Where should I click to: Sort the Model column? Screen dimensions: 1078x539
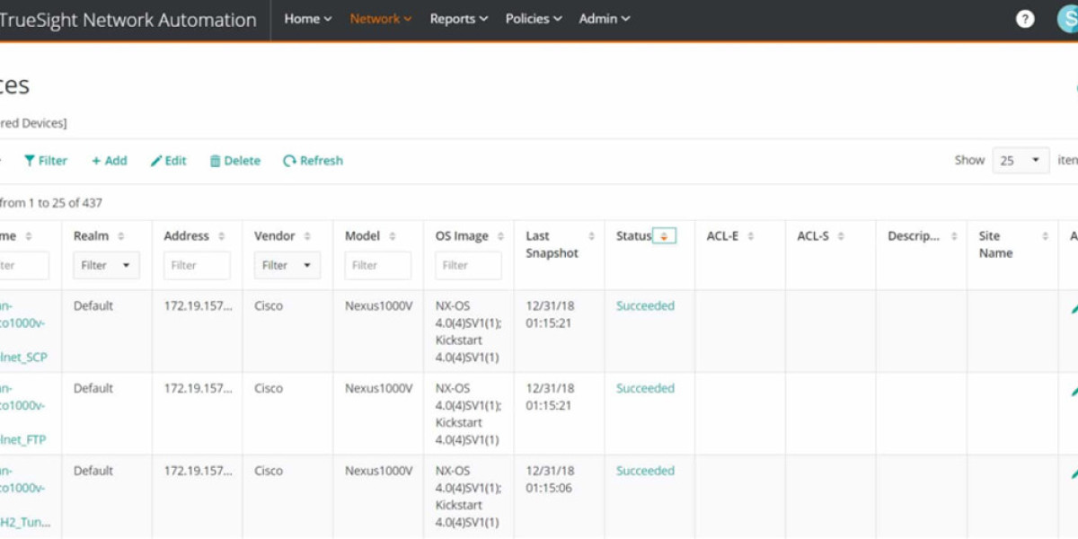392,236
